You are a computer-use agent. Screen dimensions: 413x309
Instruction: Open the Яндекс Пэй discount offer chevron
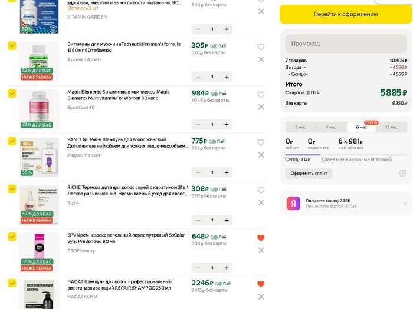pyautogui.click(x=405, y=204)
